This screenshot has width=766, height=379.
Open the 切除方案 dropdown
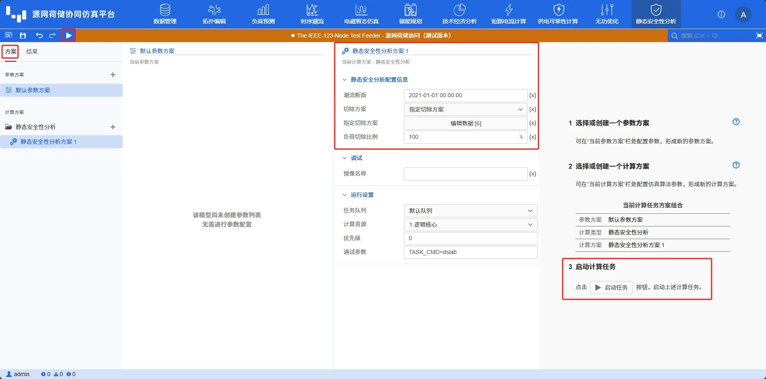pos(466,109)
